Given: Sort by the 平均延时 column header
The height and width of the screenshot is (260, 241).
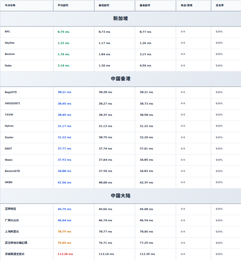Looking at the screenshot, I should [x=63, y=5].
